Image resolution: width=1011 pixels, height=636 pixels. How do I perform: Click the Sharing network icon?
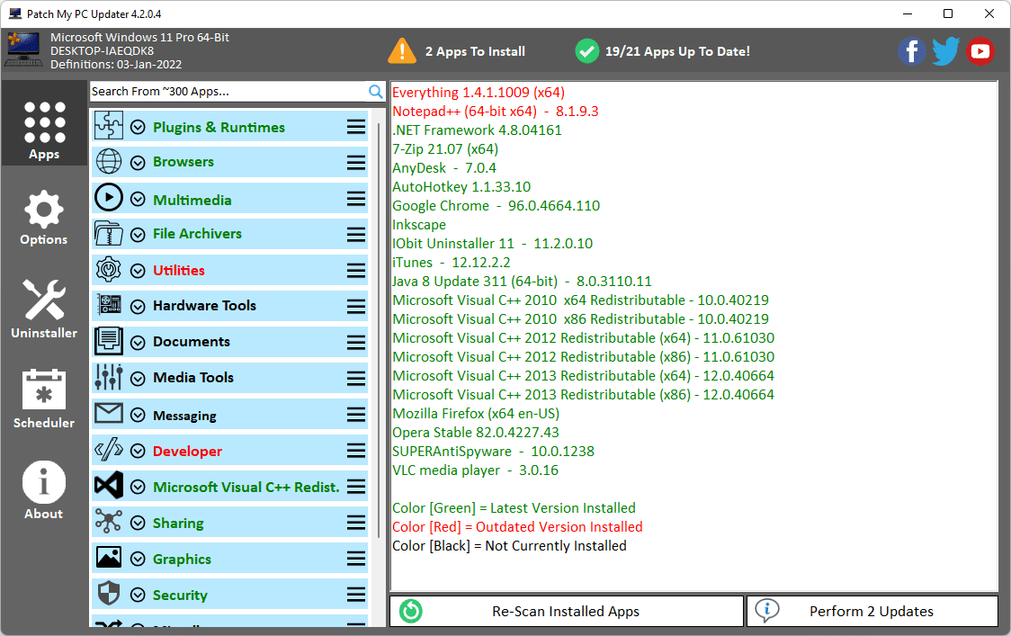tap(108, 521)
